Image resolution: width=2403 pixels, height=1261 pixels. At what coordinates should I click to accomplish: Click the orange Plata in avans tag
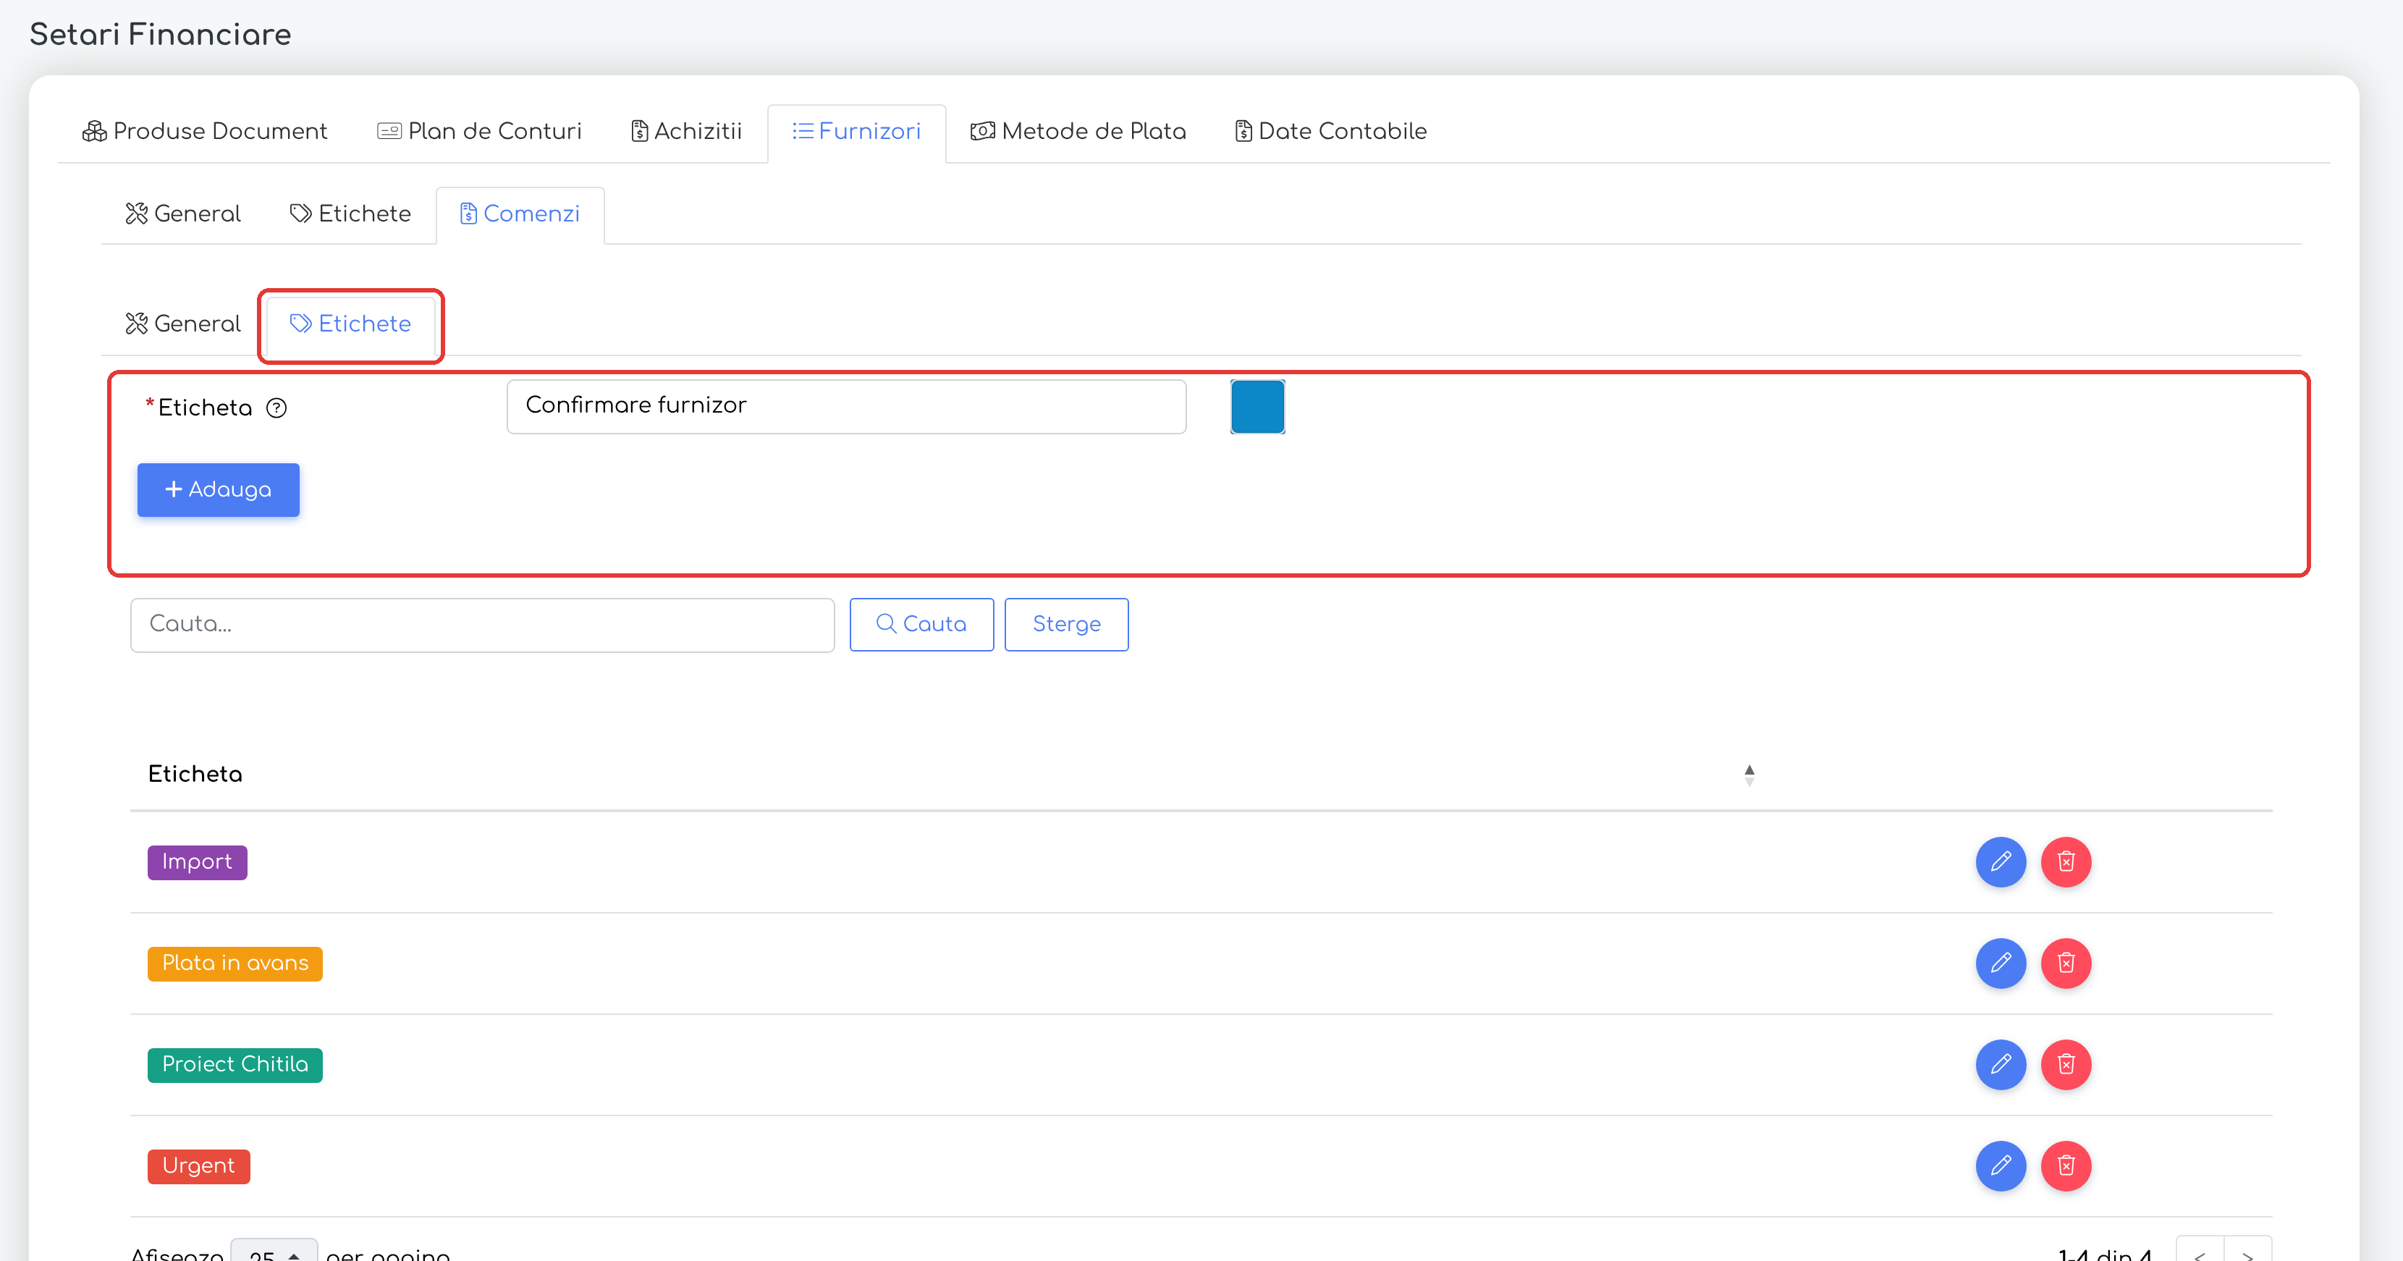235,963
